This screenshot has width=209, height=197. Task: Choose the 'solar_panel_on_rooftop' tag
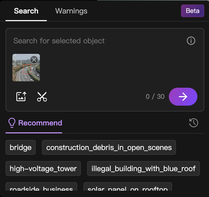[128, 187]
